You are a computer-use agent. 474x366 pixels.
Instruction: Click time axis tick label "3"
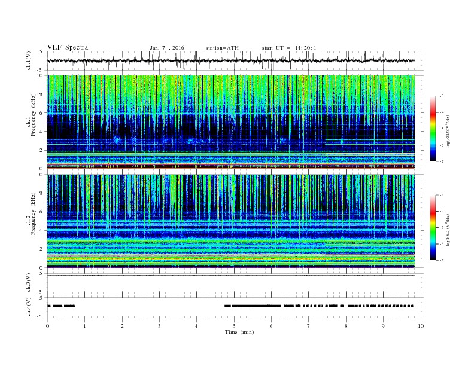[160, 326]
